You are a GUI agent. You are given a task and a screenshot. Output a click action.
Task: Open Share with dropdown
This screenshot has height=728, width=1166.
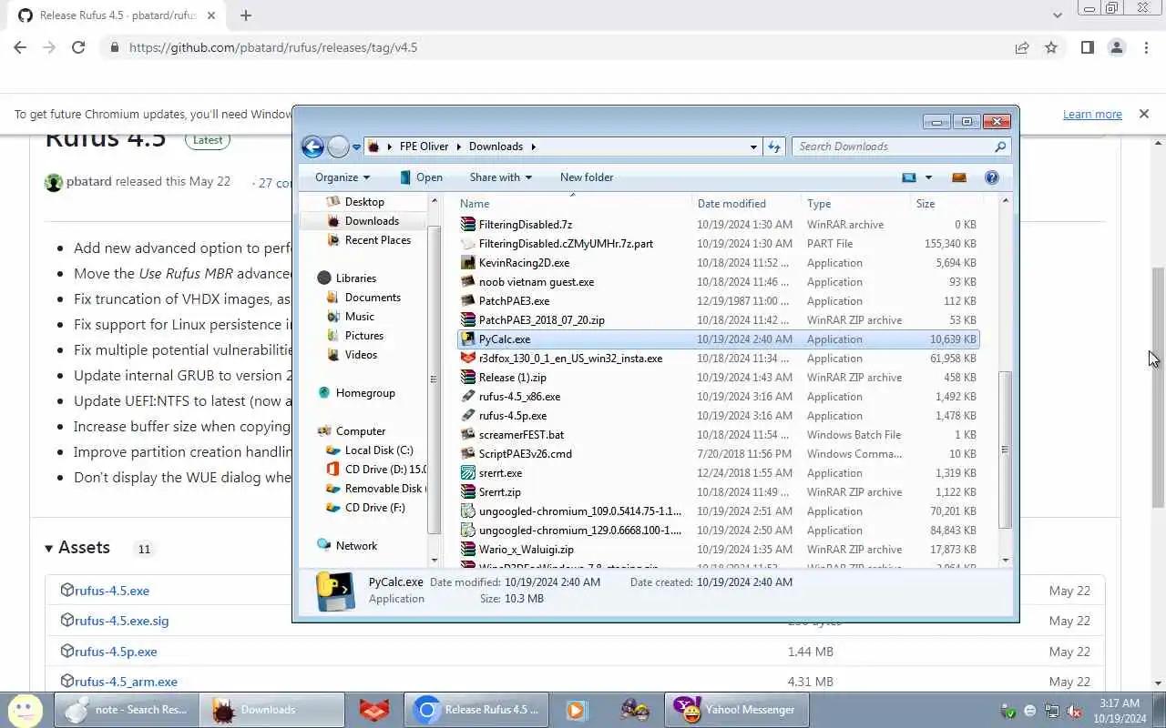[500, 177]
